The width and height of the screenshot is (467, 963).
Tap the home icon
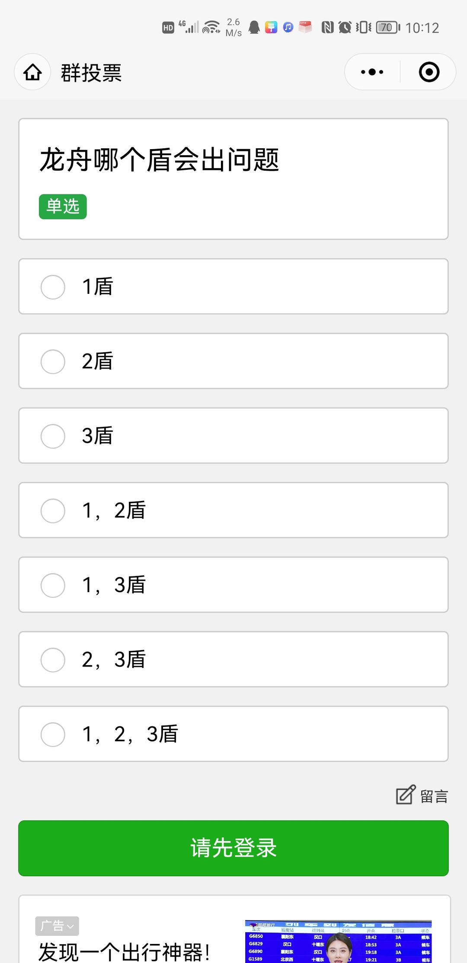33,72
